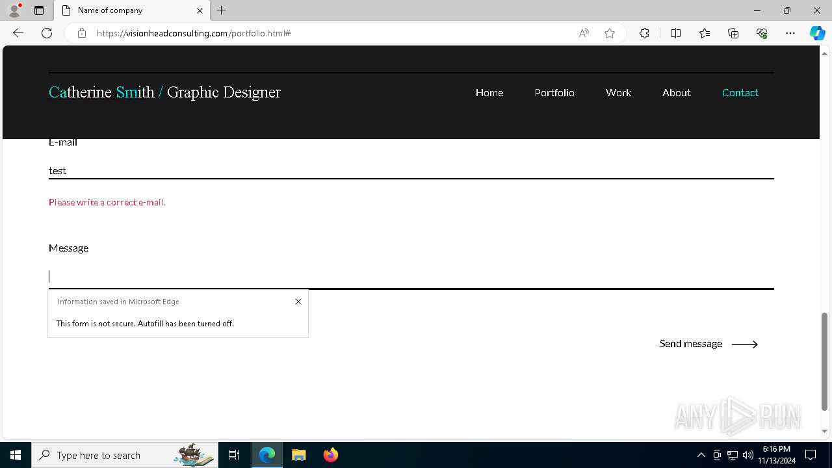
Task: Add this page to favorites
Action: click(610, 33)
